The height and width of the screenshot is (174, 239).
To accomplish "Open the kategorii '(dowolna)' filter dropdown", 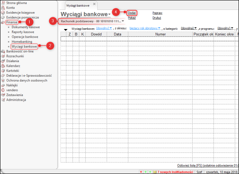I will (x=188, y=28).
